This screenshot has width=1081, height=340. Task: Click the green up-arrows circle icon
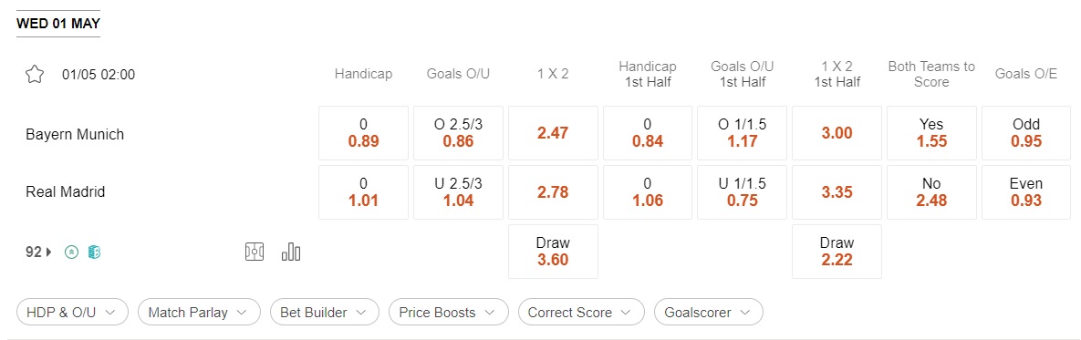(x=71, y=252)
